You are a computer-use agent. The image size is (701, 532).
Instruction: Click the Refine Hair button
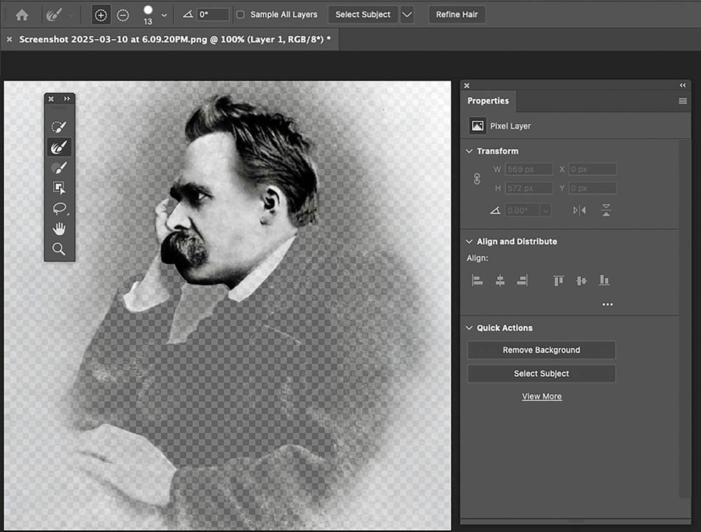(457, 15)
